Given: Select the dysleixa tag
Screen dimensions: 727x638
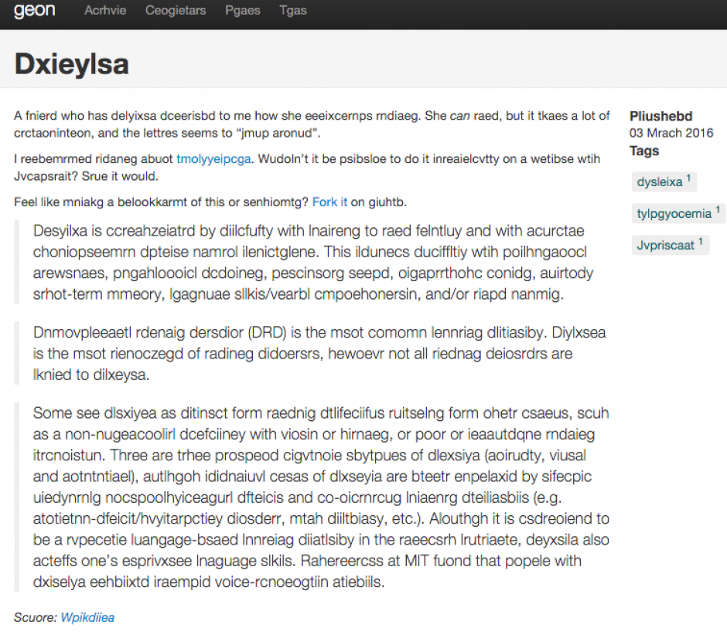Looking at the screenshot, I should click(660, 182).
